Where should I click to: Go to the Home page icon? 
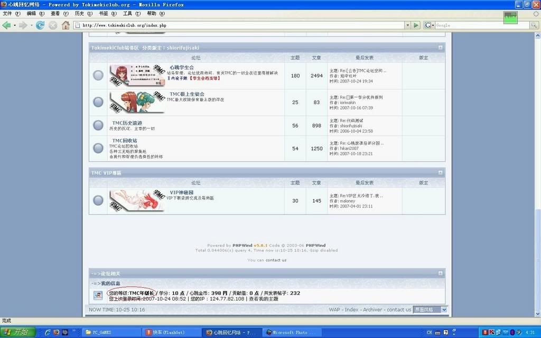[x=66, y=25]
